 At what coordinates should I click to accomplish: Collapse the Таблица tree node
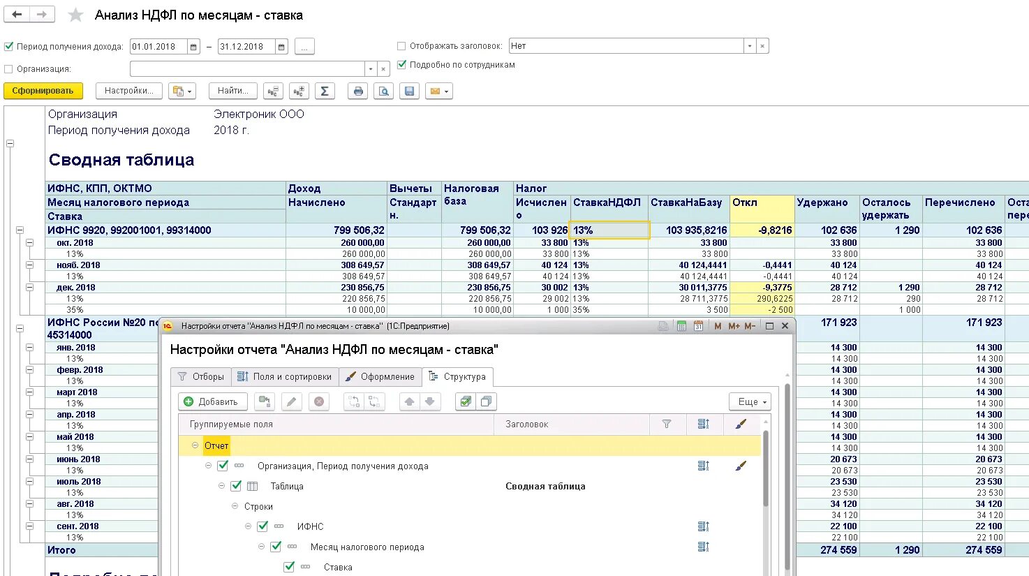pos(221,486)
